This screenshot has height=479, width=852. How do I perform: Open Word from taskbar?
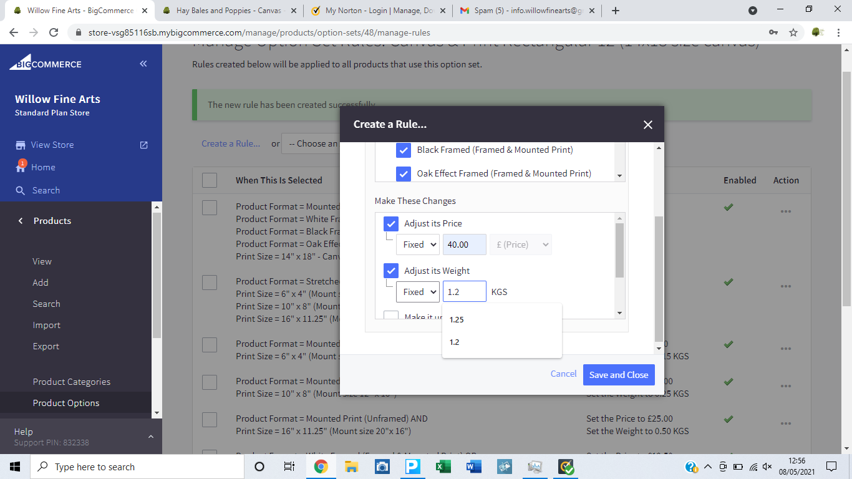pos(473,467)
